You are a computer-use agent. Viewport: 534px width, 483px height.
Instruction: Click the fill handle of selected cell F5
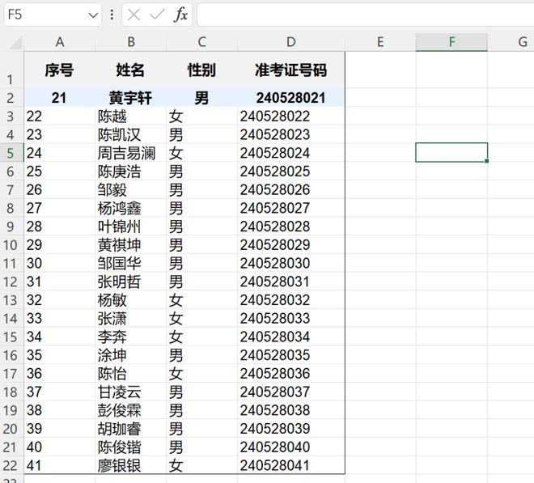click(x=487, y=161)
